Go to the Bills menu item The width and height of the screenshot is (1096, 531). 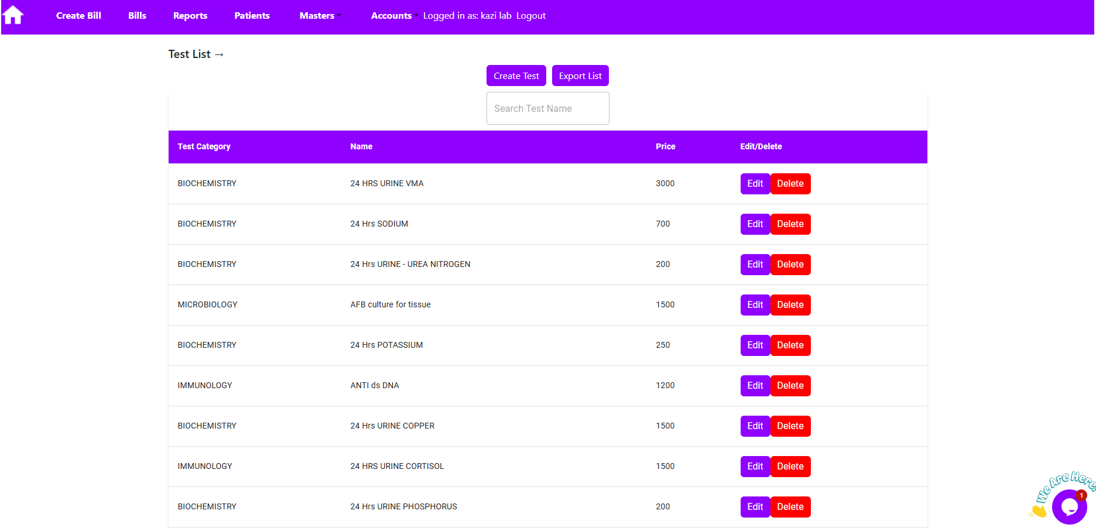[x=137, y=16]
